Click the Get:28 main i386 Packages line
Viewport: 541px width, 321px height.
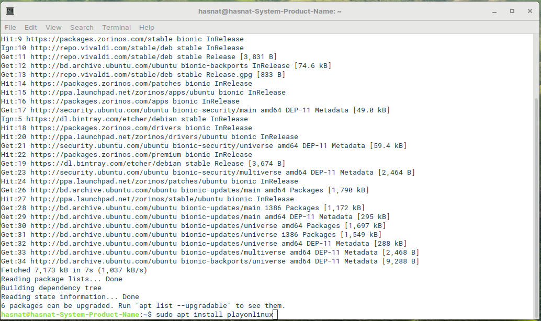pos(183,208)
